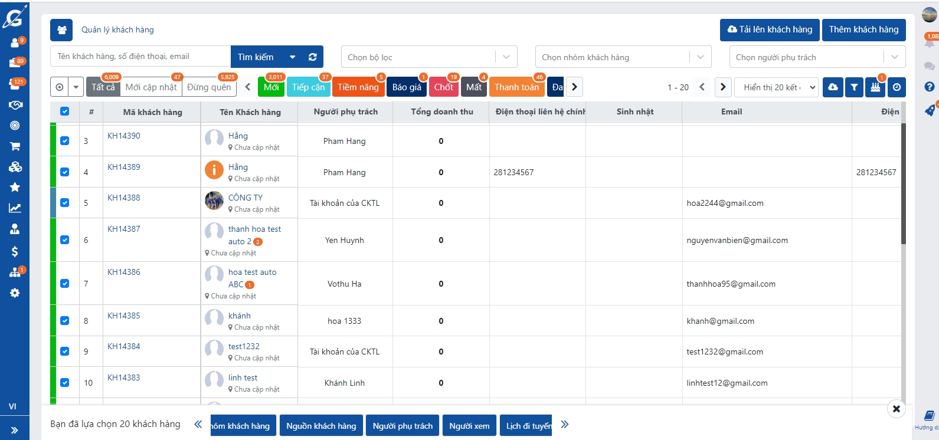Select the 'Báo giá' status tab

click(407, 87)
